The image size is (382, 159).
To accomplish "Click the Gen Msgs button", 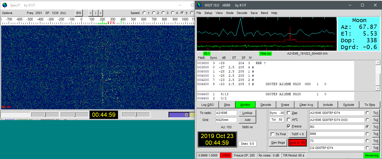I will 278,142.
